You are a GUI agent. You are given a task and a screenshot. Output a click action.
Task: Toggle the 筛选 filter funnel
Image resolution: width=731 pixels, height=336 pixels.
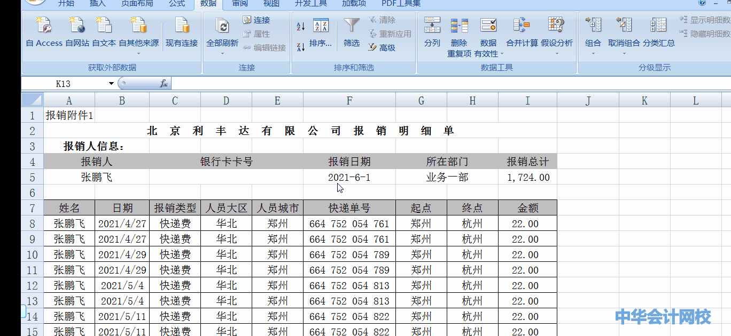pyautogui.click(x=352, y=32)
